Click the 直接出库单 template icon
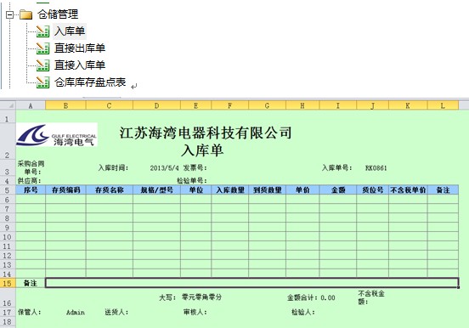Screen dimensions: 469x328 tap(42, 48)
